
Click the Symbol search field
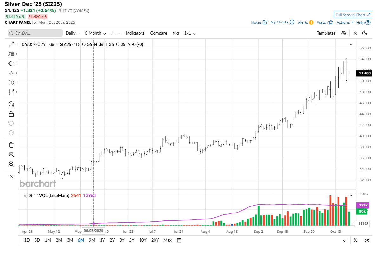tap(35, 33)
